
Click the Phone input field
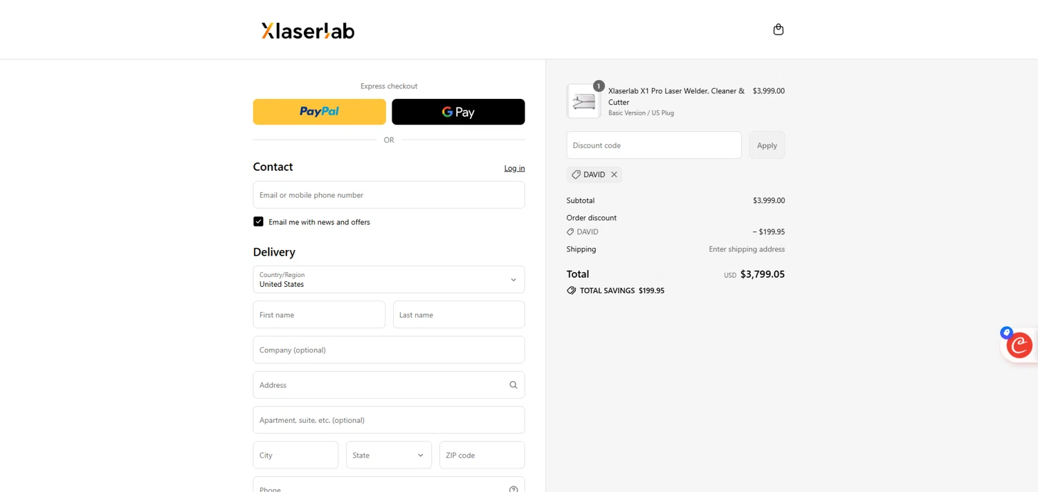click(x=389, y=485)
